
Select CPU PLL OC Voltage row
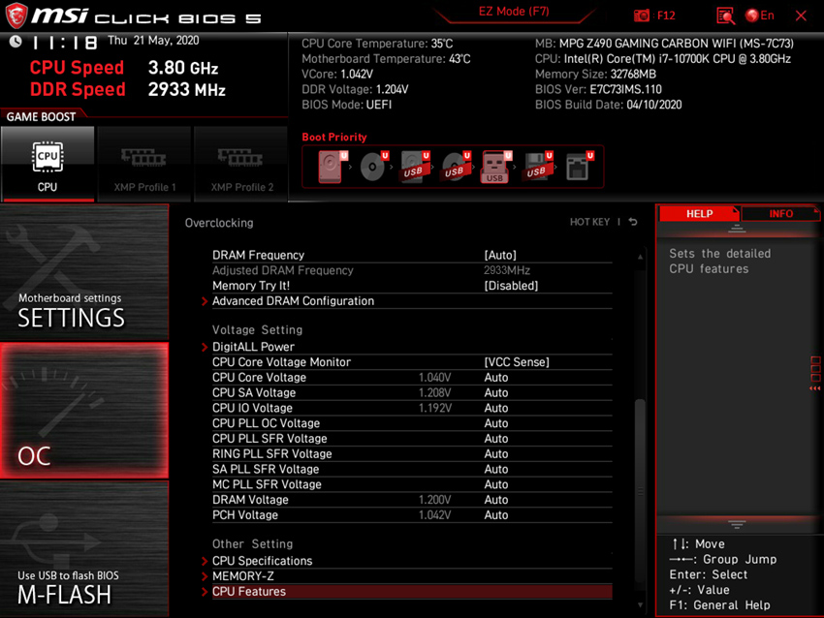point(412,423)
